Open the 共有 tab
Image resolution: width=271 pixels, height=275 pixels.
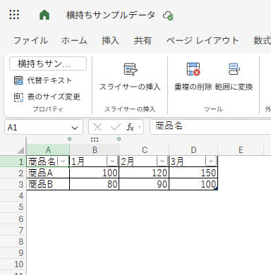pyautogui.click(x=143, y=40)
